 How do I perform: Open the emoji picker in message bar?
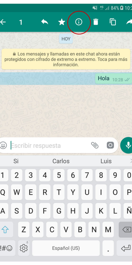3,145
